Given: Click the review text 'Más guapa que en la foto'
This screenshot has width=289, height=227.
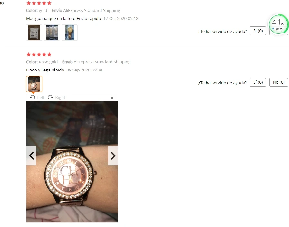Looking at the screenshot, I should (x=51, y=18).
